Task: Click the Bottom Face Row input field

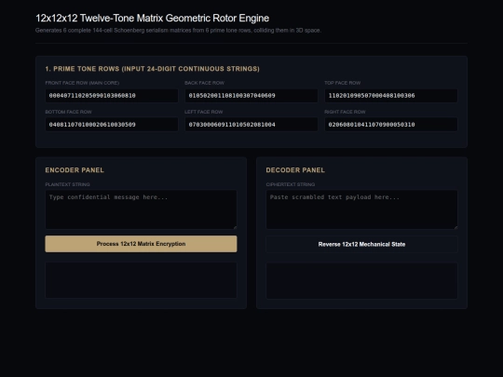Action: [112, 125]
